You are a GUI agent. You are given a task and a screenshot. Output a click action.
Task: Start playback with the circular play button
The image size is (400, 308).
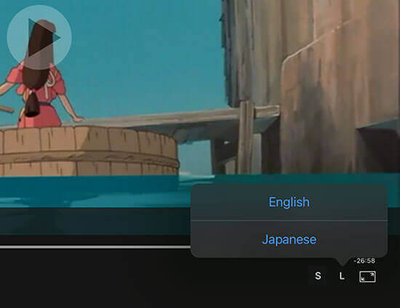tap(39, 38)
